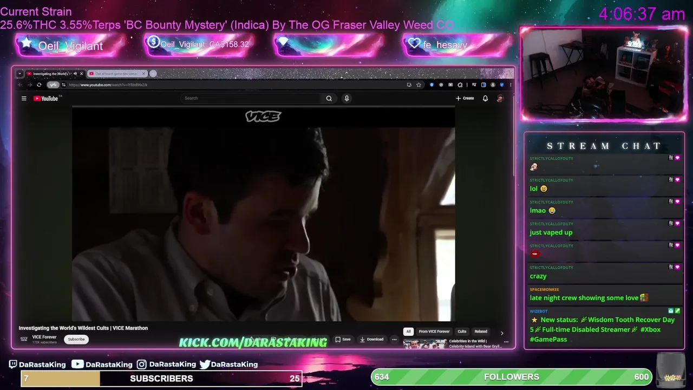Click the Oeil_Vigilant star alert box

click(x=70, y=45)
